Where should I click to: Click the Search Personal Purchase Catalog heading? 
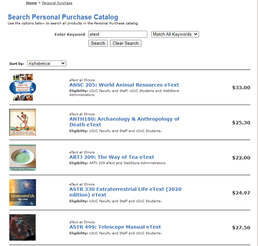coord(63,17)
